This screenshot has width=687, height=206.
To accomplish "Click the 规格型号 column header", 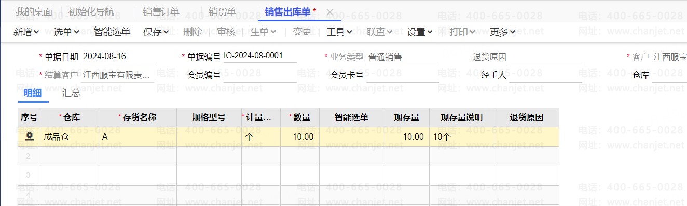I will coord(209,118).
